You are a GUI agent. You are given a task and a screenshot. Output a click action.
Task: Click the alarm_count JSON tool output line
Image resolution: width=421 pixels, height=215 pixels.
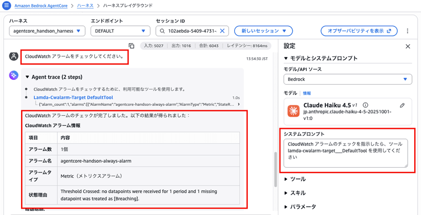point(136,104)
